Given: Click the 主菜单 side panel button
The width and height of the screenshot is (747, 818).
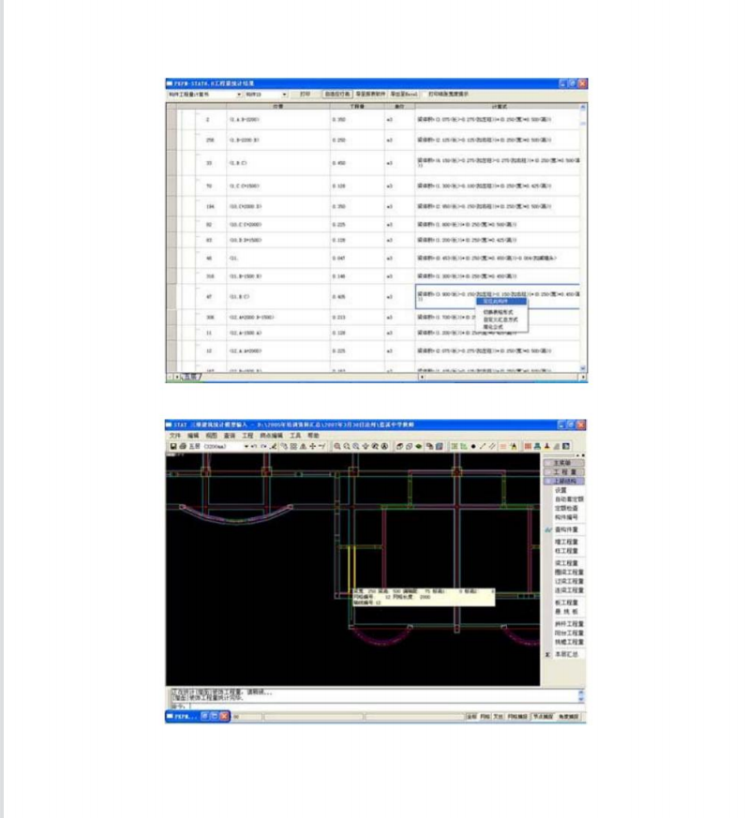Looking at the screenshot, I should (564, 463).
